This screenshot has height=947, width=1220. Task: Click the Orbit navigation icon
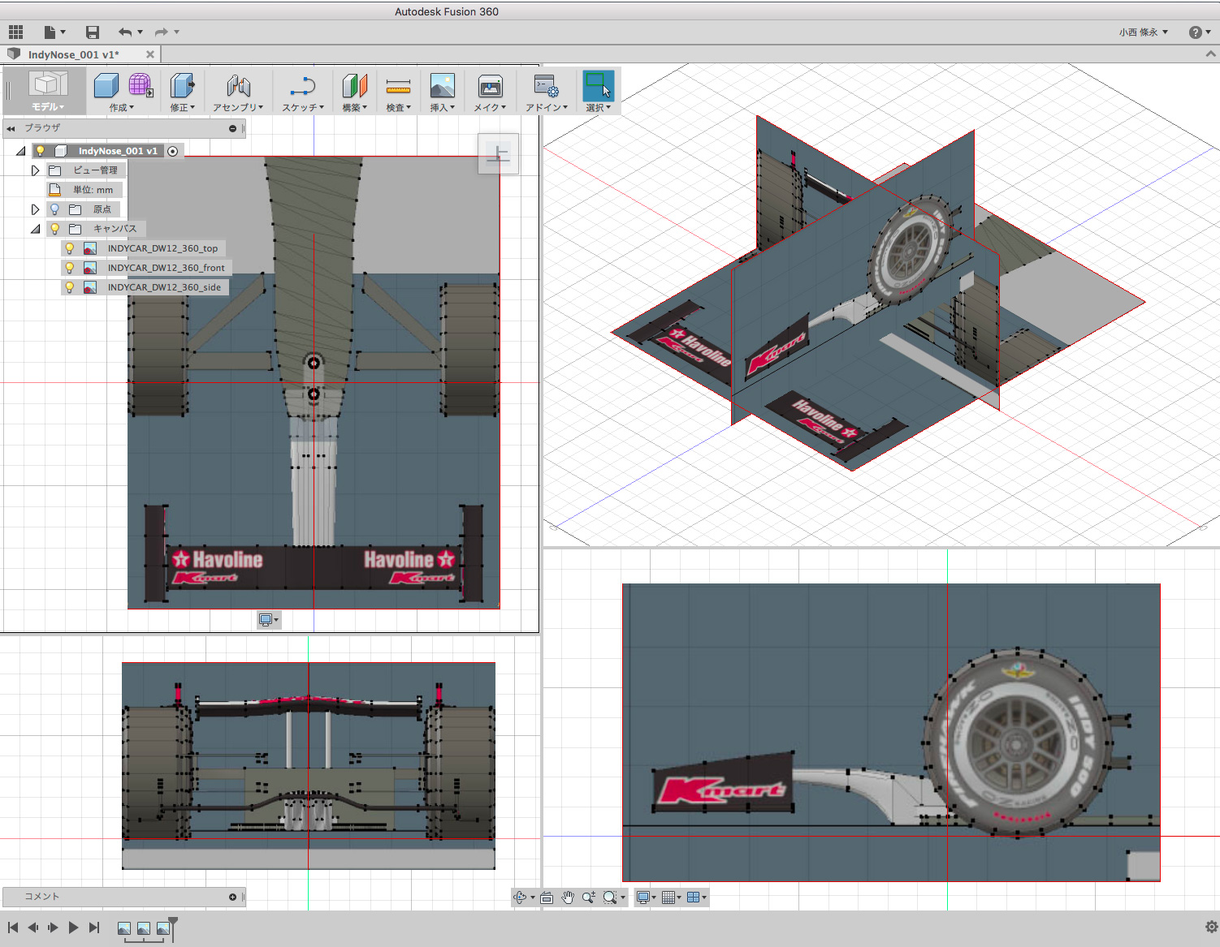[520, 897]
